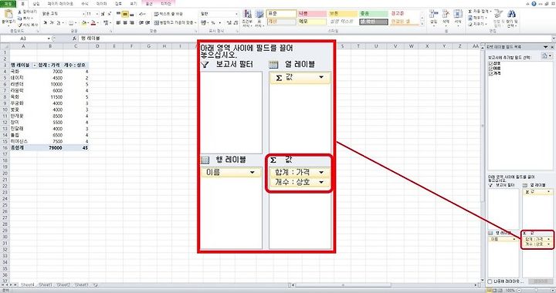Switch to the PivotTable Options (옵션) tab

[149, 4]
